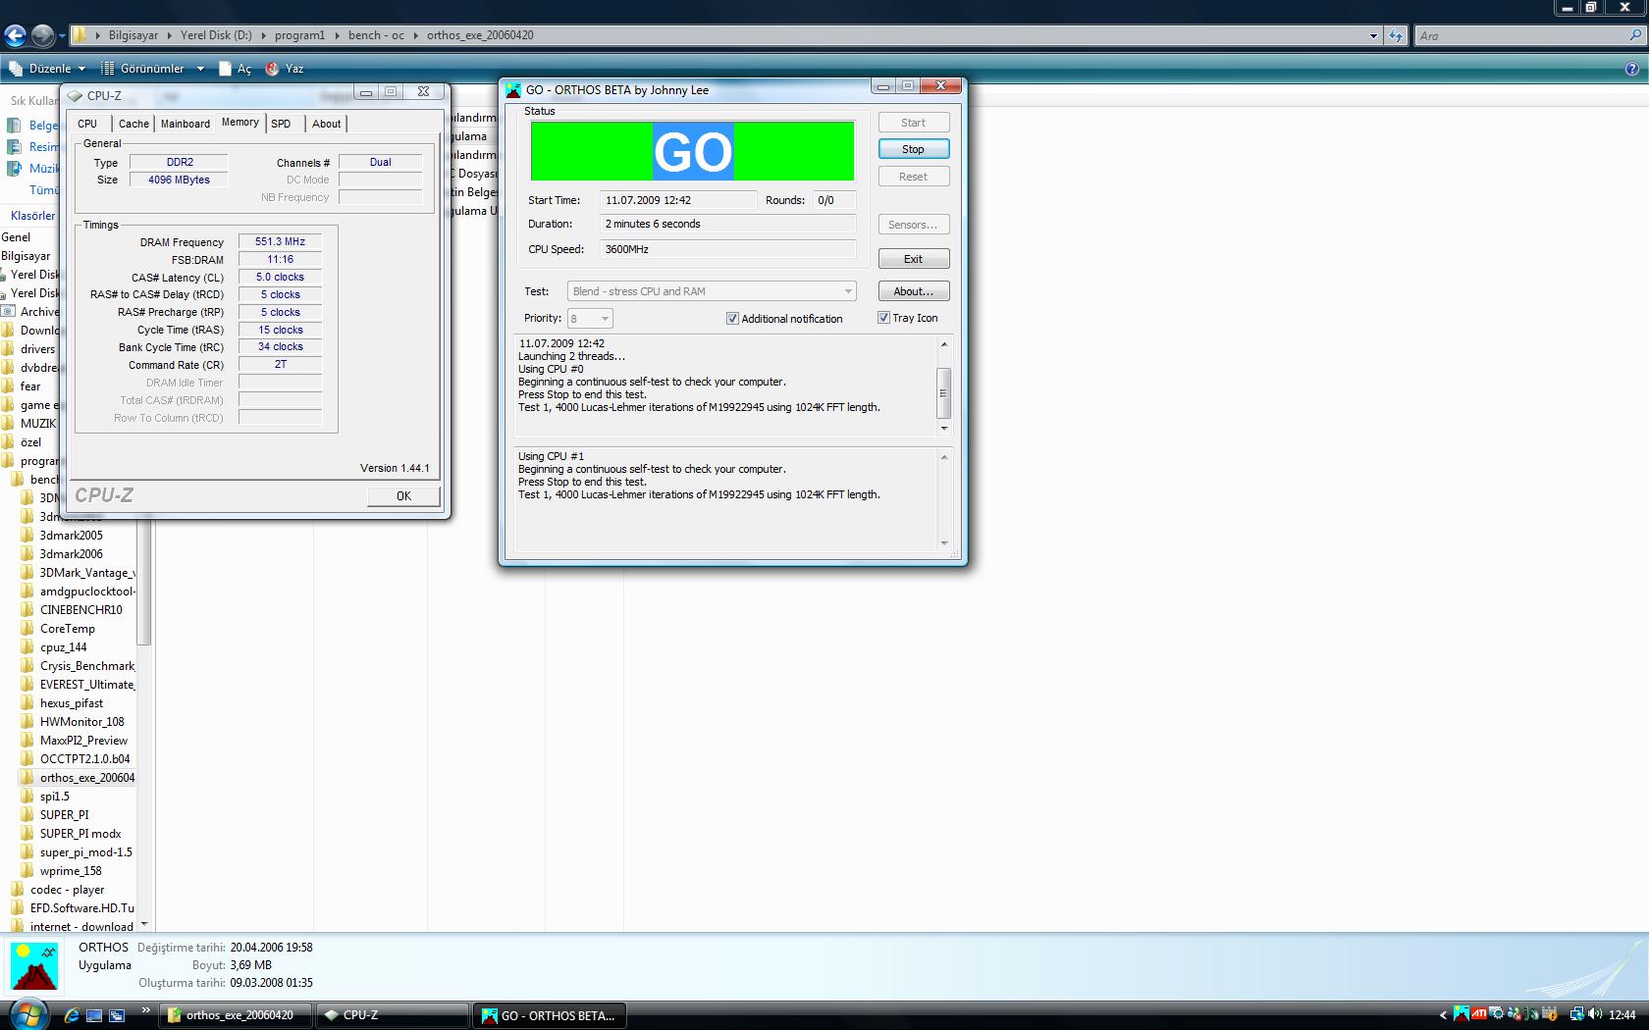Click upper log pane scrollbar thumb

(x=943, y=392)
